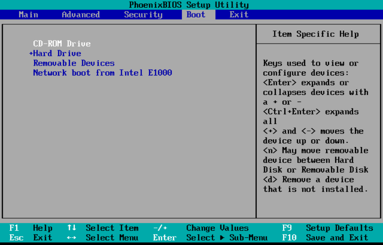Image resolution: width=383 pixels, height=245 pixels.
Task: Switch to the Main tab
Action: pyautogui.click(x=28, y=14)
